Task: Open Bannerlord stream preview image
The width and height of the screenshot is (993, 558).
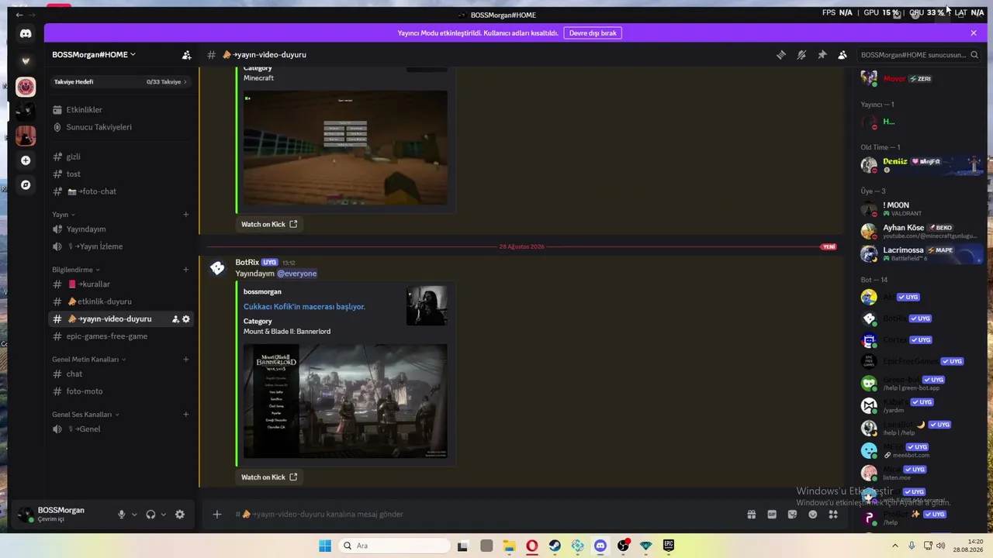Action: pos(345,401)
